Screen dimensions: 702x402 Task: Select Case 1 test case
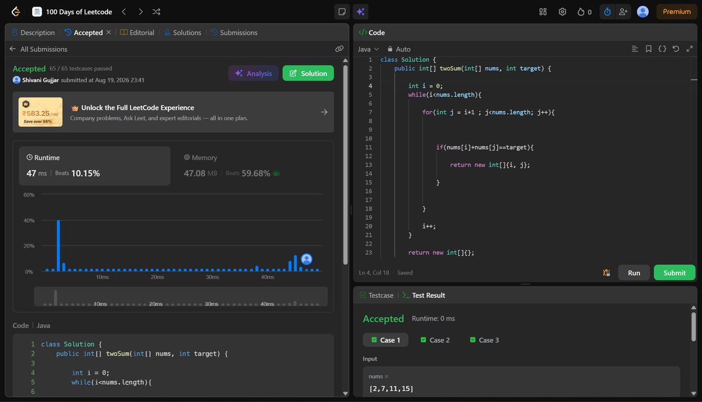point(387,340)
